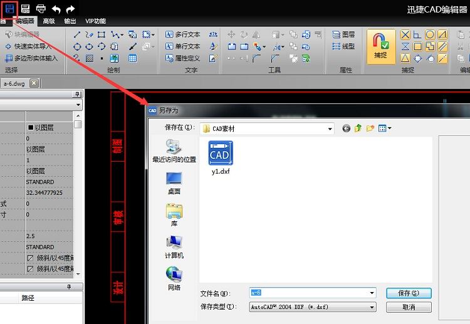Tick the second 倾斜/以45度角 checkbox
This screenshot has width=470, height=324.
[30, 269]
